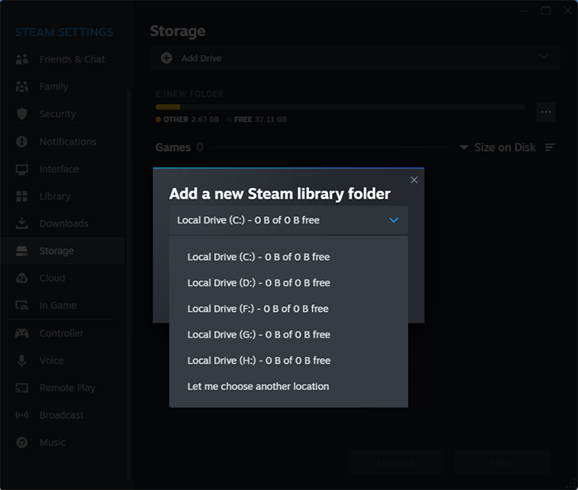
Task: Switch to In Game settings
Action: [x=63, y=305]
